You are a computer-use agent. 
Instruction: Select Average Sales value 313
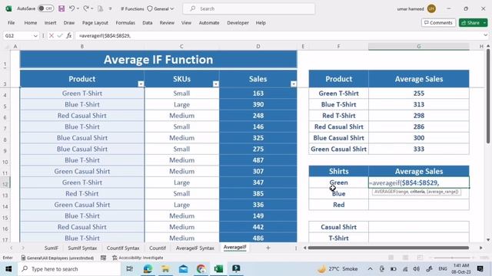[x=419, y=104]
